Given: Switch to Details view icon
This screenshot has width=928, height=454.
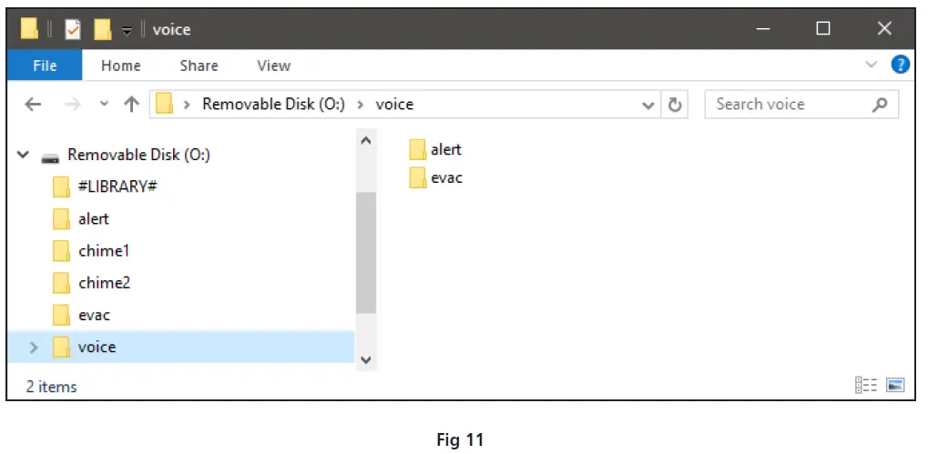Looking at the screenshot, I should pos(864,386).
